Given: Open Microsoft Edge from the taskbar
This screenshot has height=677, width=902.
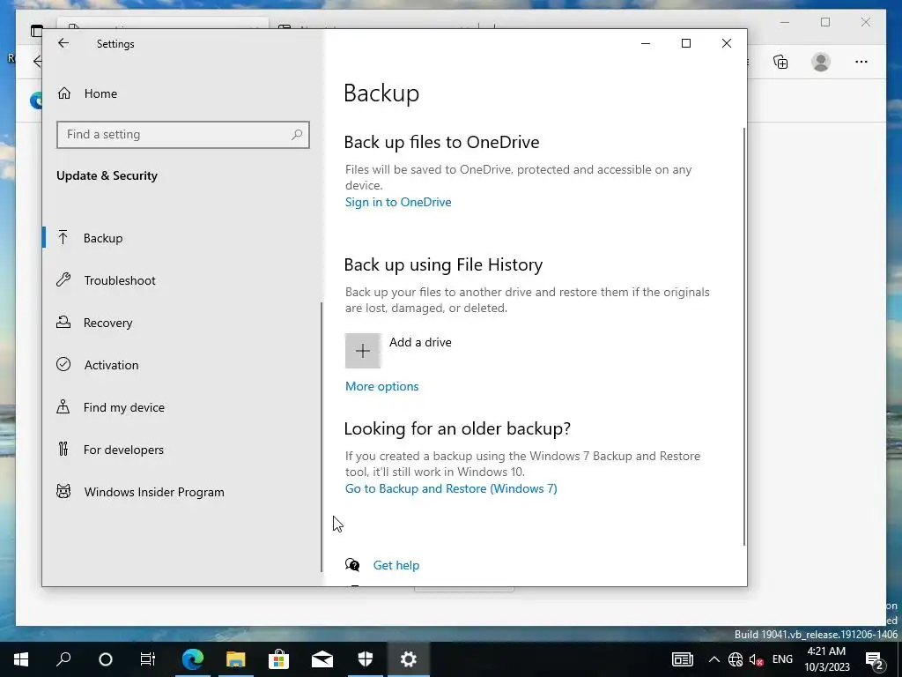Looking at the screenshot, I should (x=193, y=659).
